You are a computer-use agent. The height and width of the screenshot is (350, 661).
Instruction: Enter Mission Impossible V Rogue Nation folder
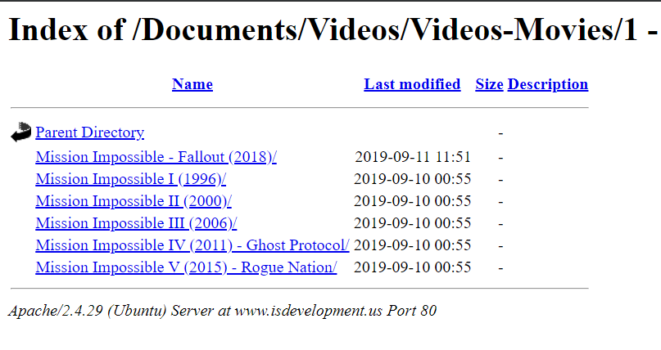point(186,267)
